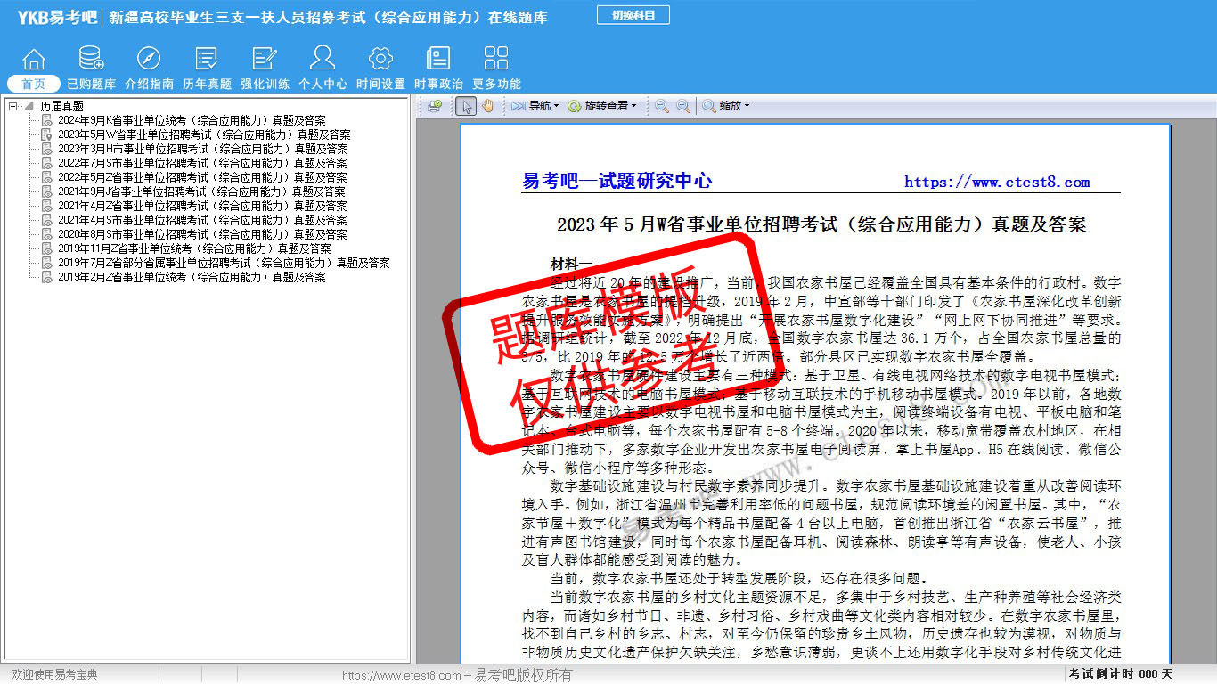Open 2024年9月K省事业单位统考 exam in tree
Viewport: 1217px width, 684px height.
click(192, 120)
